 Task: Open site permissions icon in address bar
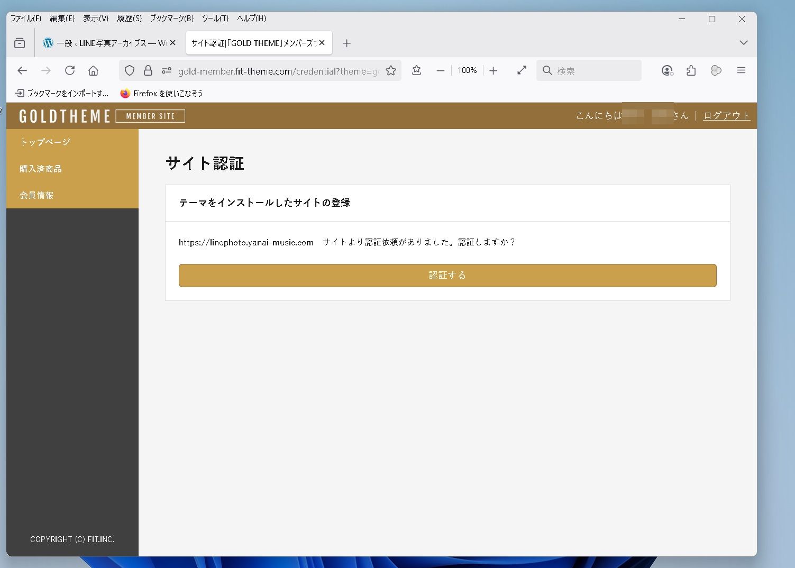[x=167, y=70]
